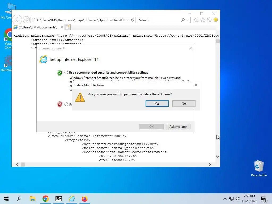This screenshot has height=204, width=272.
Task: Select Use recommended security settings radio
Action: [x=66, y=72]
